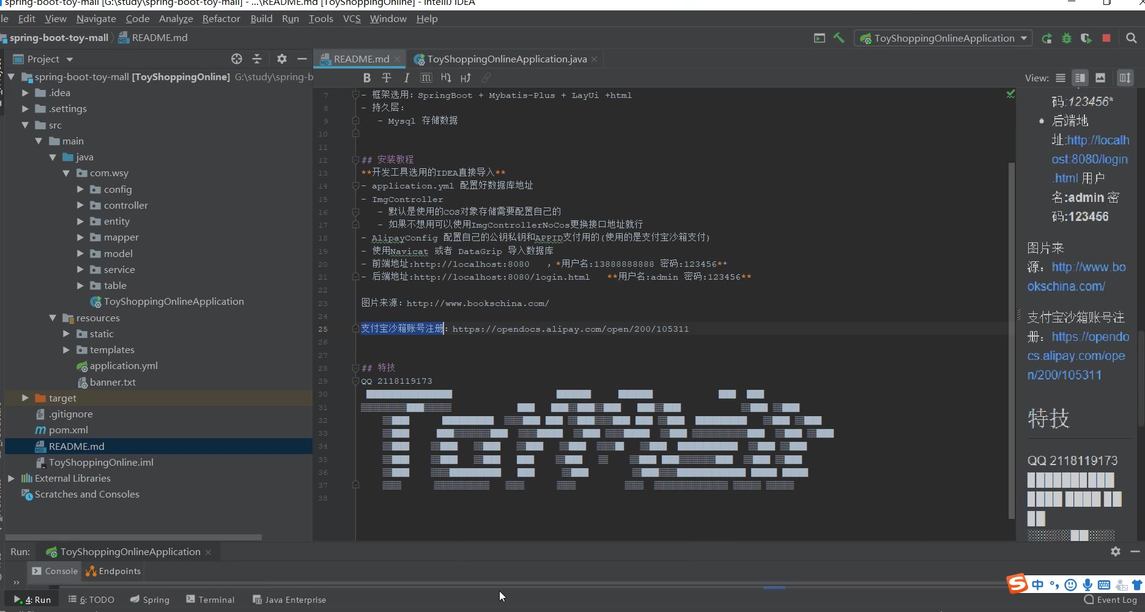
Task: Switch to Endpoints tab in Run panel
Action: click(x=113, y=571)
